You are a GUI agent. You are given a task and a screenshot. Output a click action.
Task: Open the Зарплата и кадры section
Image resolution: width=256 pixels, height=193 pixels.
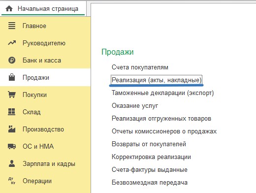tap(45, 163)
